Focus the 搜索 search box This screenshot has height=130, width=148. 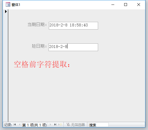pyautogui.click(x=99, y=125)
